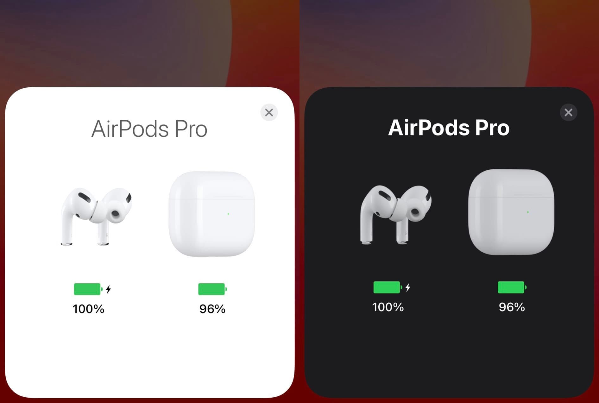The height and width of the screenshot is (403, 599).
Task: Close the light mode AirPods Pro card
Action: (x=269, y=112)
